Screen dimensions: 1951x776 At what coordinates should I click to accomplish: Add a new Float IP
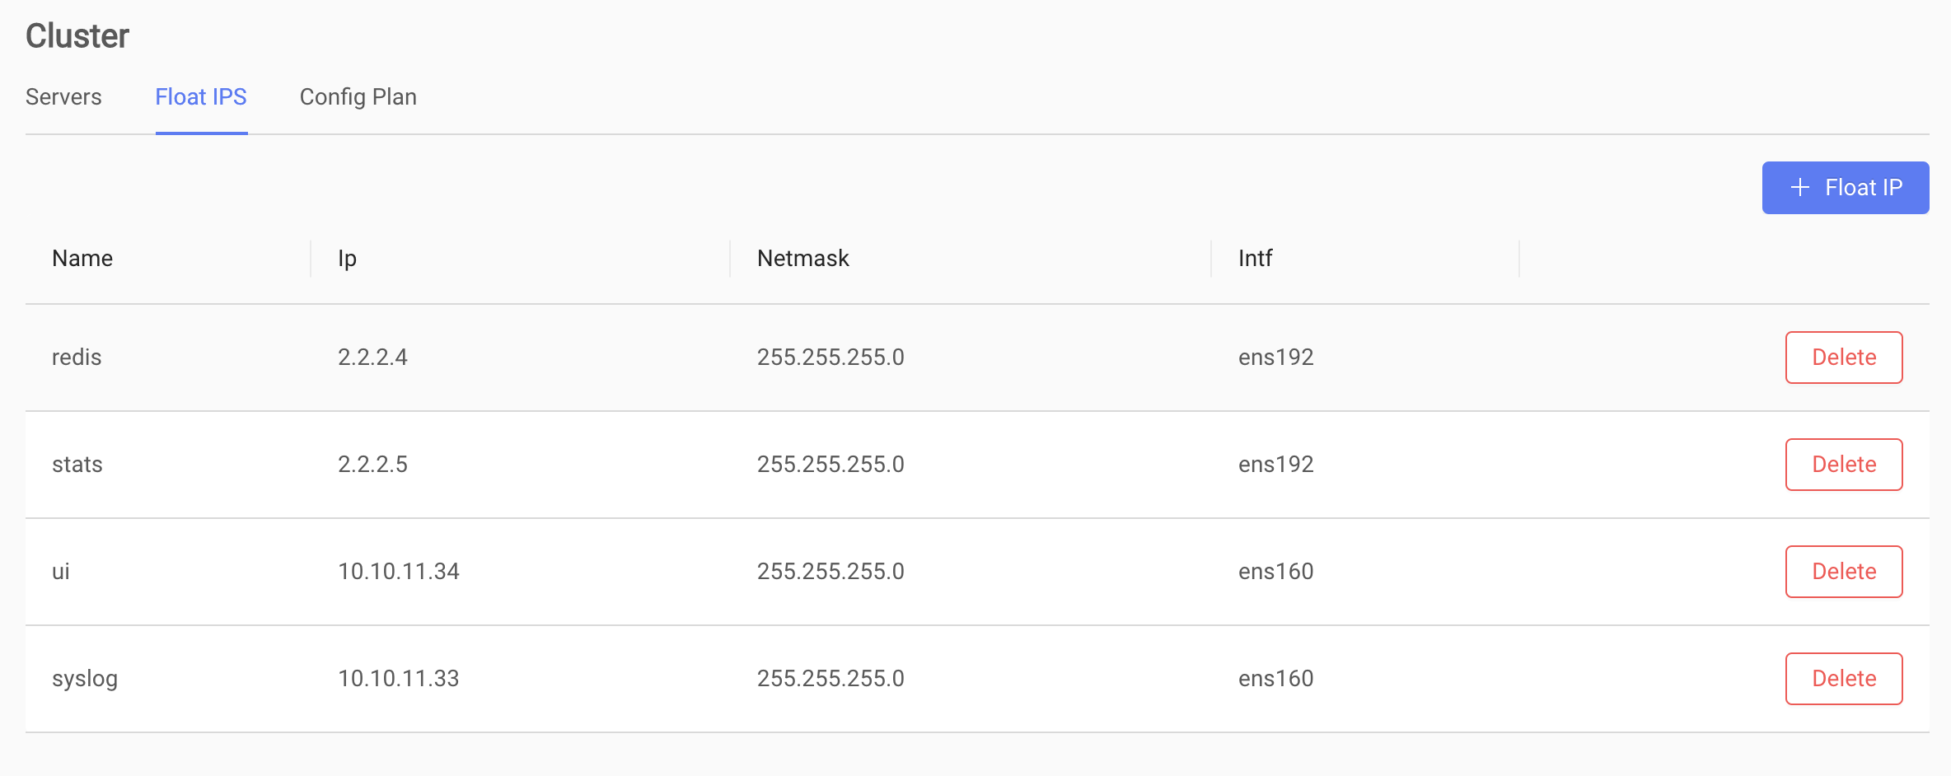(1846, 188)
